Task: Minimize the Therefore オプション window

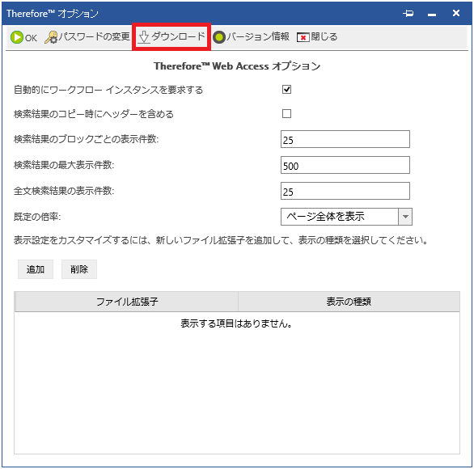Action: (432, 15)
